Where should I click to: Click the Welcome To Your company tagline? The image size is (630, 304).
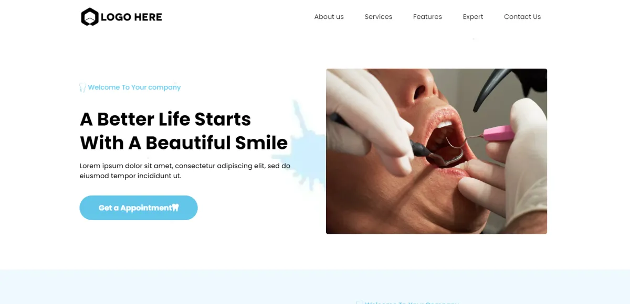(134, 88)
